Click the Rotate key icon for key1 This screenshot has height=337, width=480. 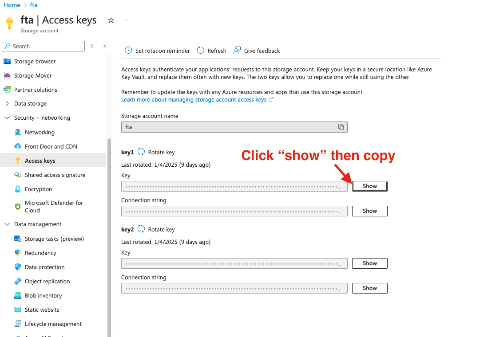click(141, 152)
